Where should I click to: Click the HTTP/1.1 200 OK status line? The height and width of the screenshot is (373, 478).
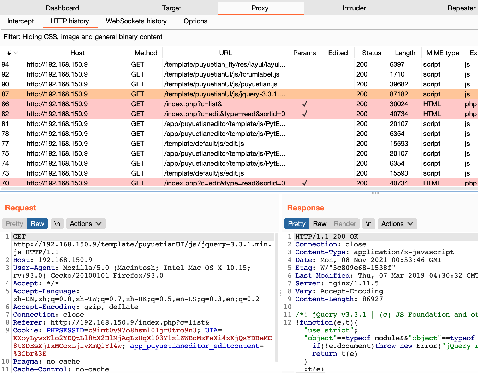326,237
